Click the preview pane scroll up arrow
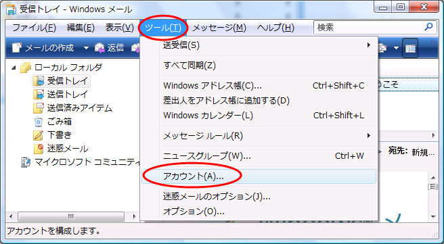Viewport: 444px width, 244px height. 433,178
